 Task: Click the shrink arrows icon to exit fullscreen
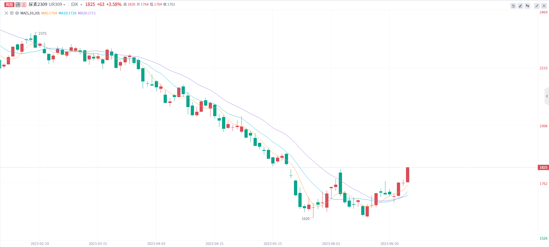tap(537, 6)
